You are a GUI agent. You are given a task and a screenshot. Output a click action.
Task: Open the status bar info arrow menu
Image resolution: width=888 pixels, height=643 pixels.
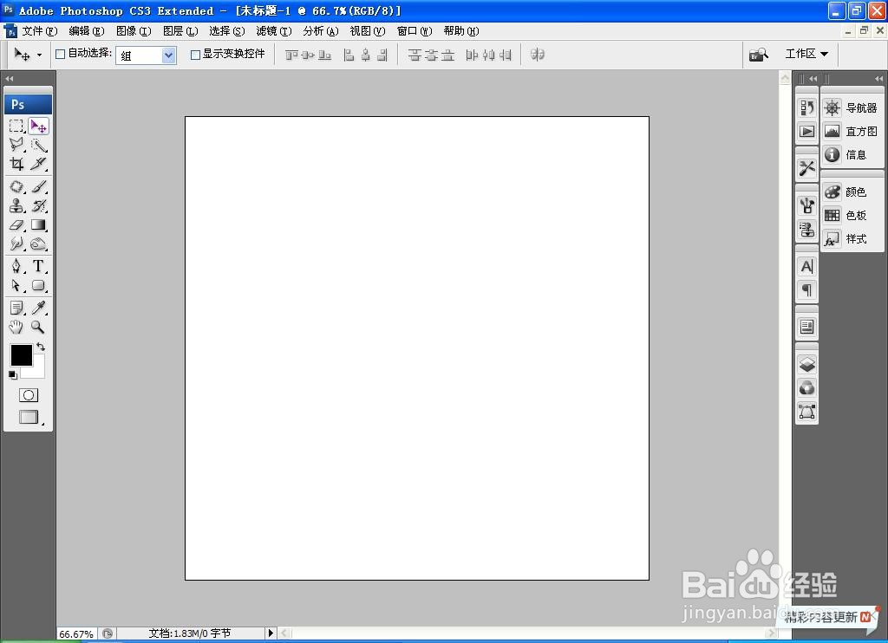(x=271, y=633)
